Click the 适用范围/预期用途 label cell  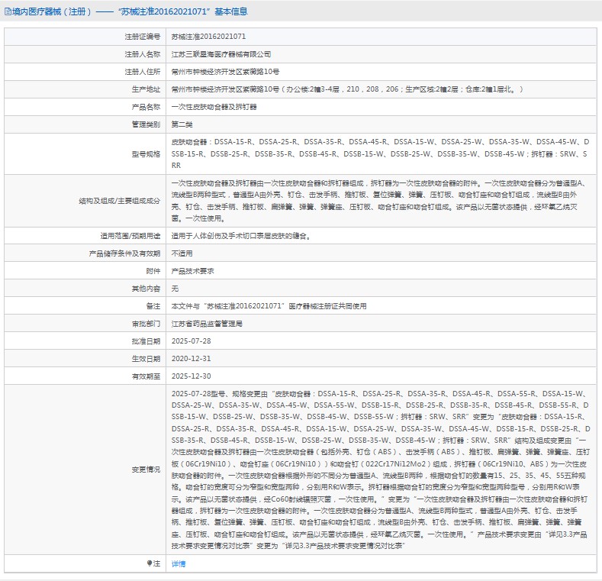point(85,236)
